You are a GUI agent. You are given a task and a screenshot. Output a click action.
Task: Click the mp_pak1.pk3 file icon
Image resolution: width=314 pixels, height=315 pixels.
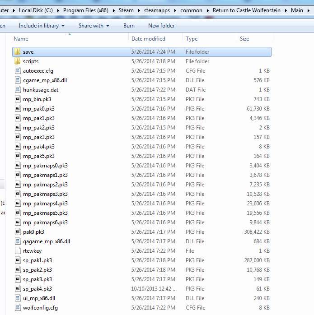pos(18,118)
